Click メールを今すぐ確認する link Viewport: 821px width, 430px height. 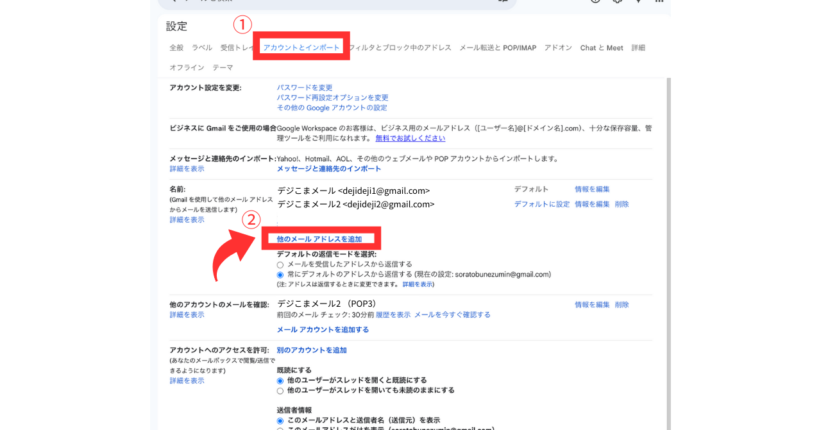coord(452,314)
